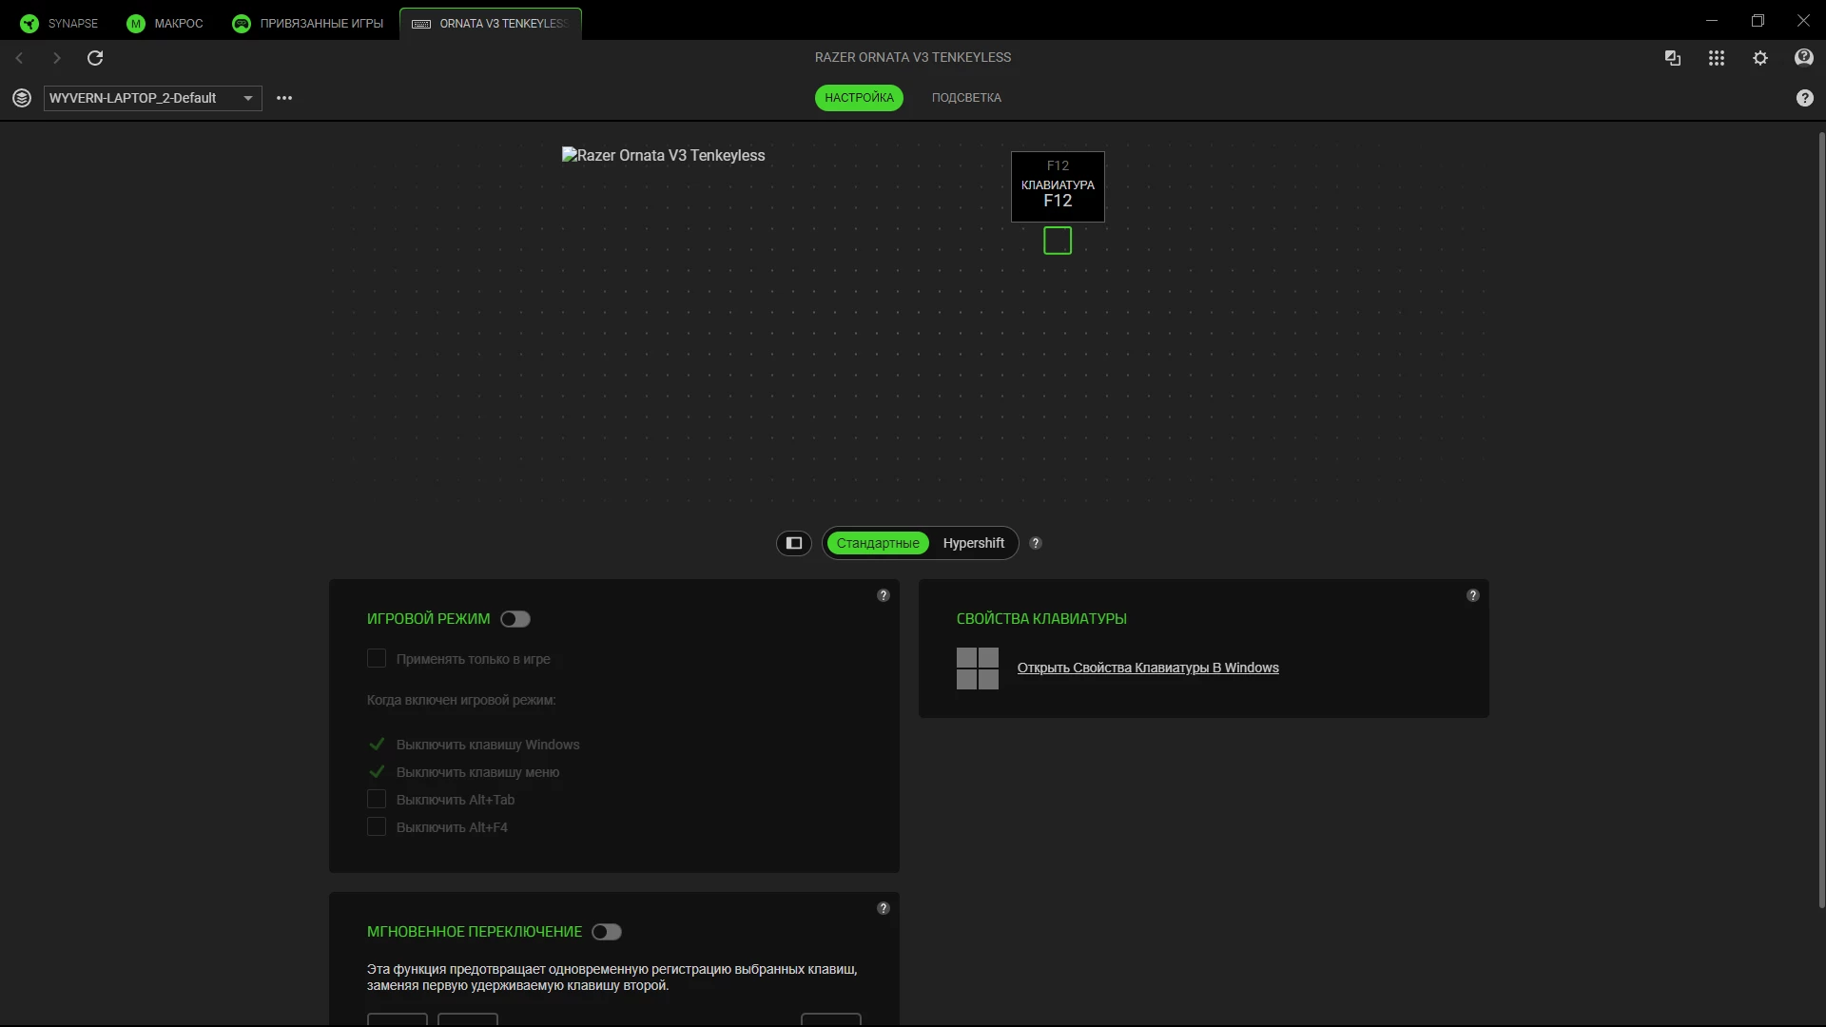Image resolution: width=1826 pixels, height=1027 pixels.
Task: Open Synapse settings gear icon
Action: (1760, 58)
